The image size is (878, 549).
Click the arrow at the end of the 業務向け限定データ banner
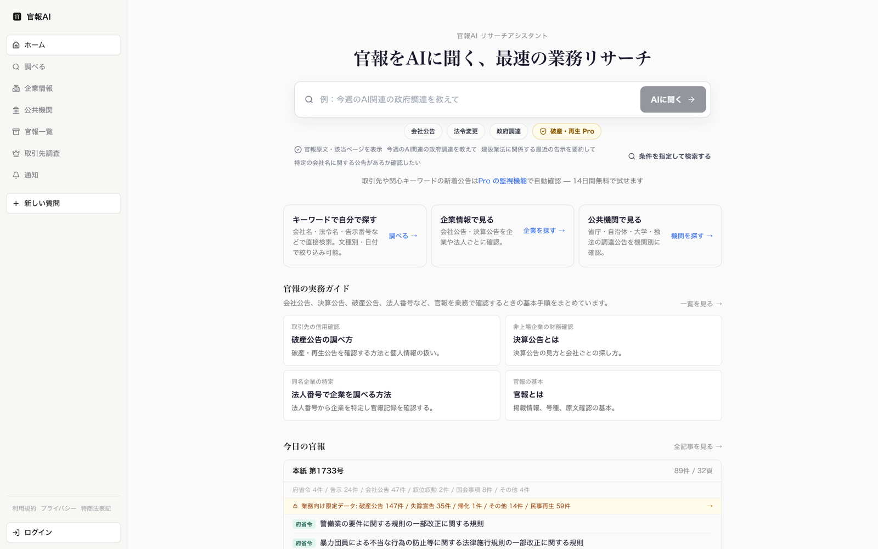710,506
